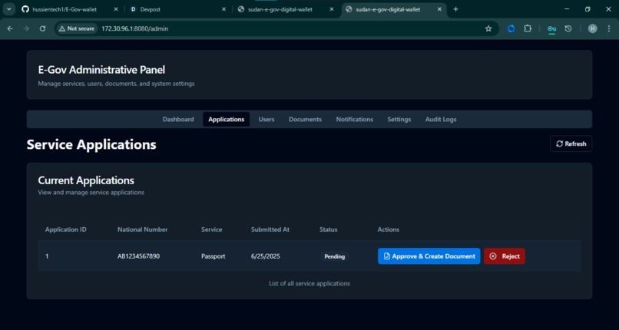This screenshot has height=330, width=619.
Task: Approve & Create Document for application 1
Action: tap(429, 256)
